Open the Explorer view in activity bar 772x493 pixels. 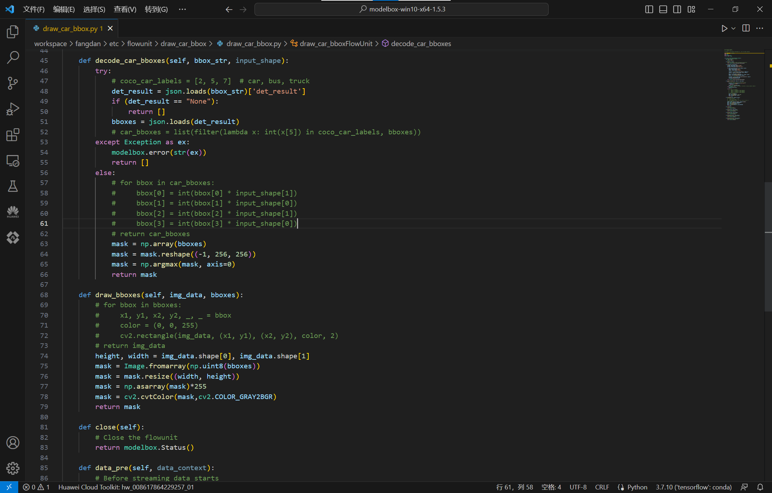point(13,32)
